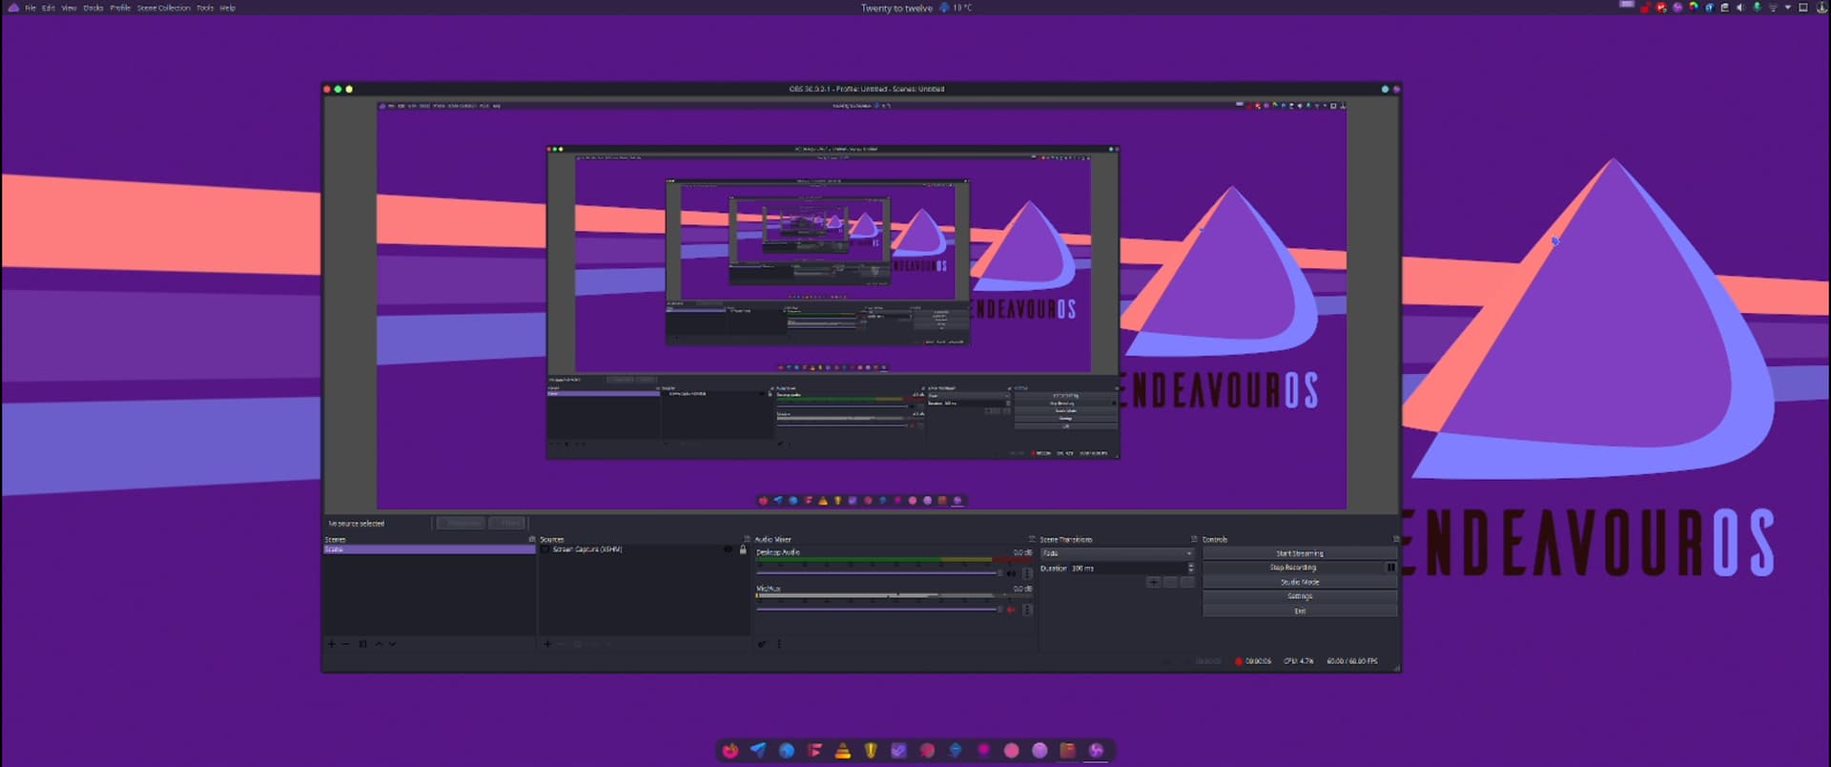Image resolution: width=1831 pixels, height=767 pixels.
Task: Adjust Mic/Aux volume slider
Action: coord(878,610)
